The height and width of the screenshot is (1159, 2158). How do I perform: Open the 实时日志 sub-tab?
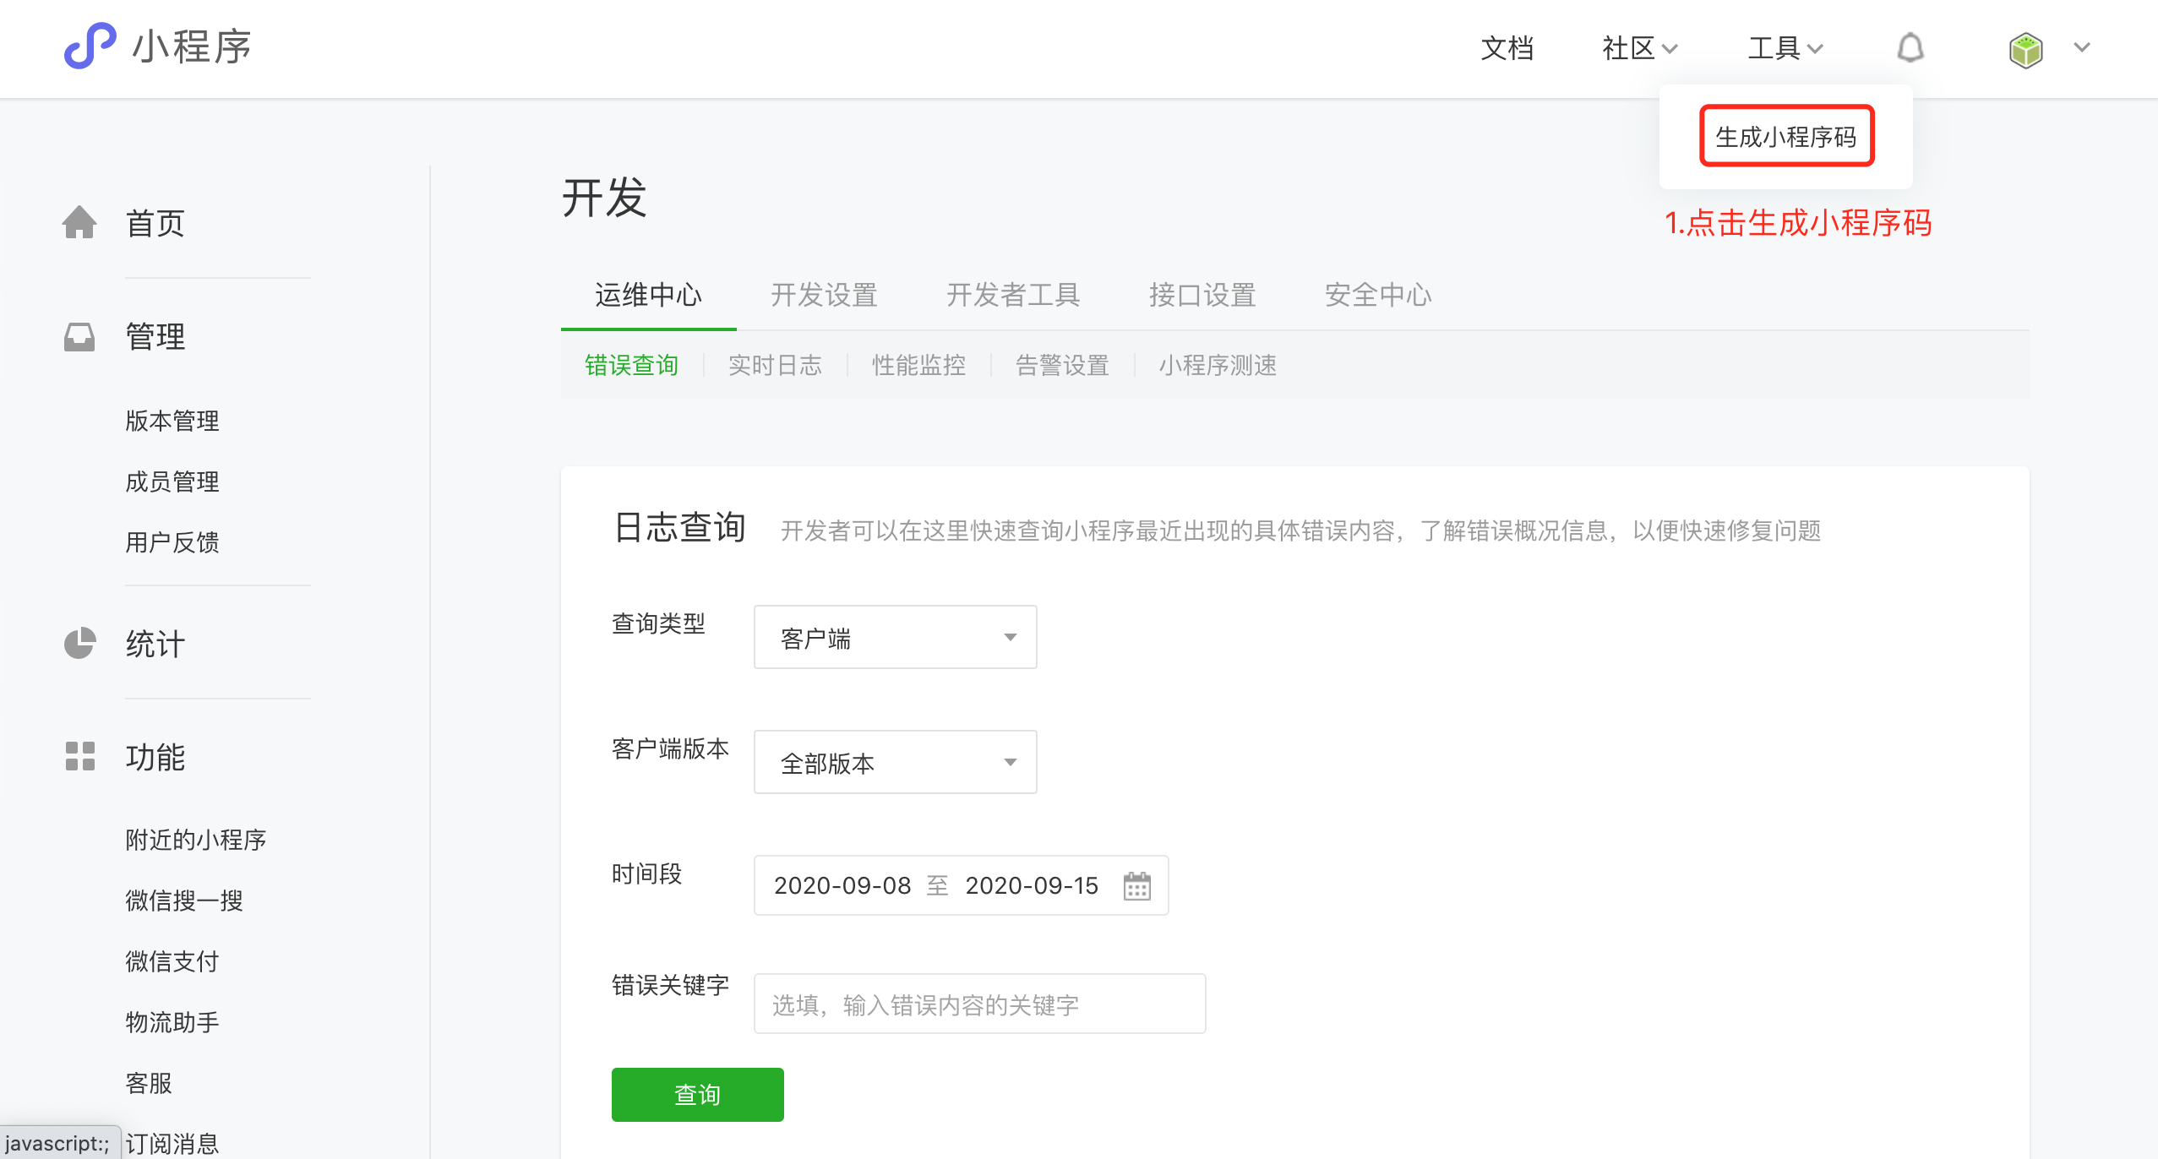point(775,365)
